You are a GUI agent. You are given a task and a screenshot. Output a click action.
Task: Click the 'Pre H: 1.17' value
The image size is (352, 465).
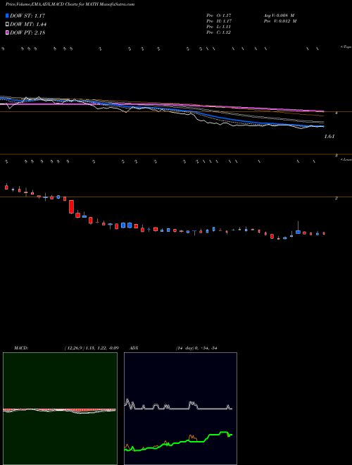pyautogui.click(x=219, y=21)
